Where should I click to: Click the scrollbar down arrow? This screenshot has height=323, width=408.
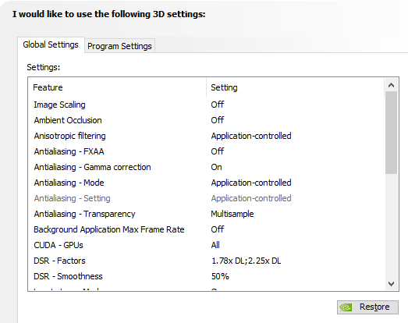(391, 284)
